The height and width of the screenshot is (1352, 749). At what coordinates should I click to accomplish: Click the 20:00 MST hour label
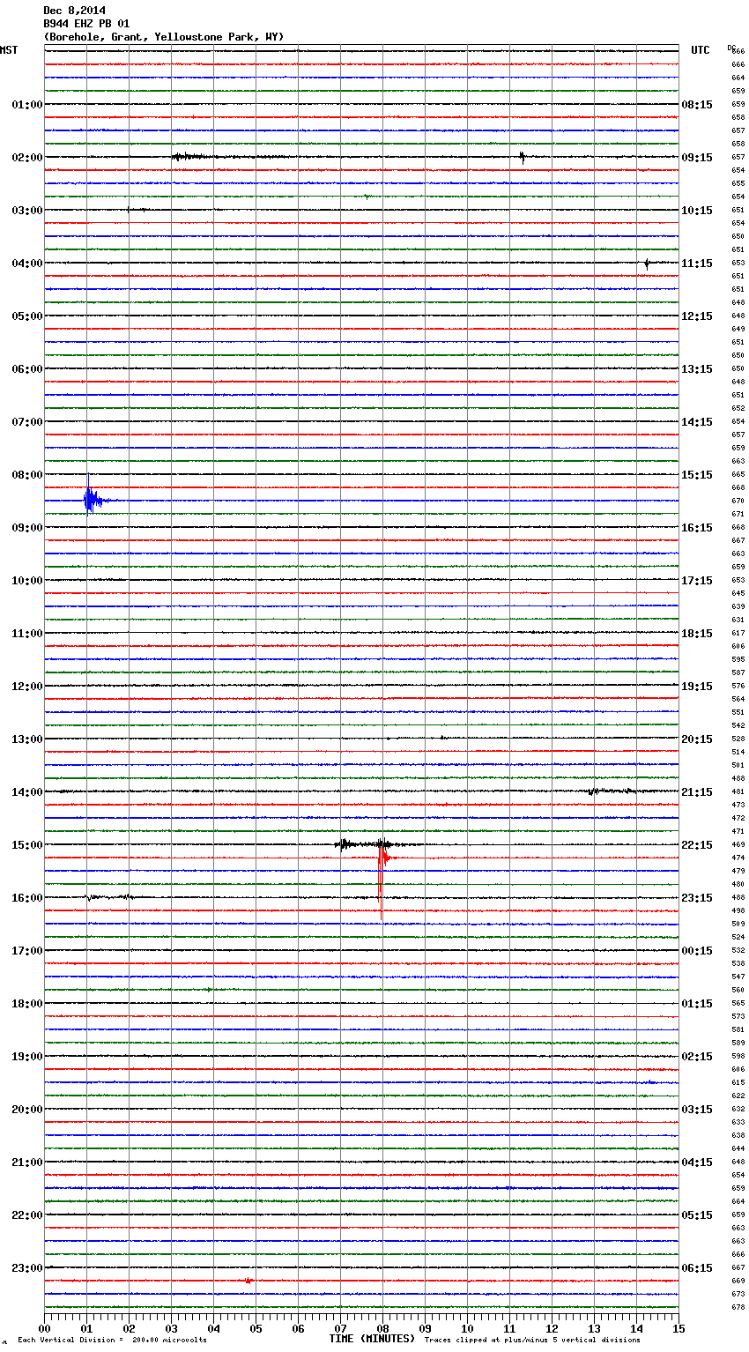click(x=26, y=1110)
